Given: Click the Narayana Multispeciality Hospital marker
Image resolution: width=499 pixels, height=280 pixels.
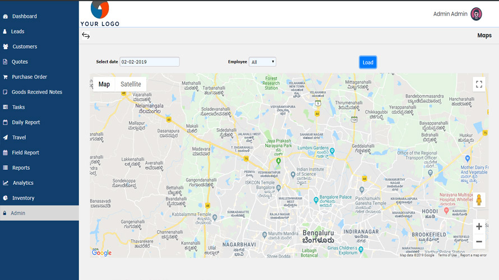Looking at the screenshot, I should pos(446,210).
